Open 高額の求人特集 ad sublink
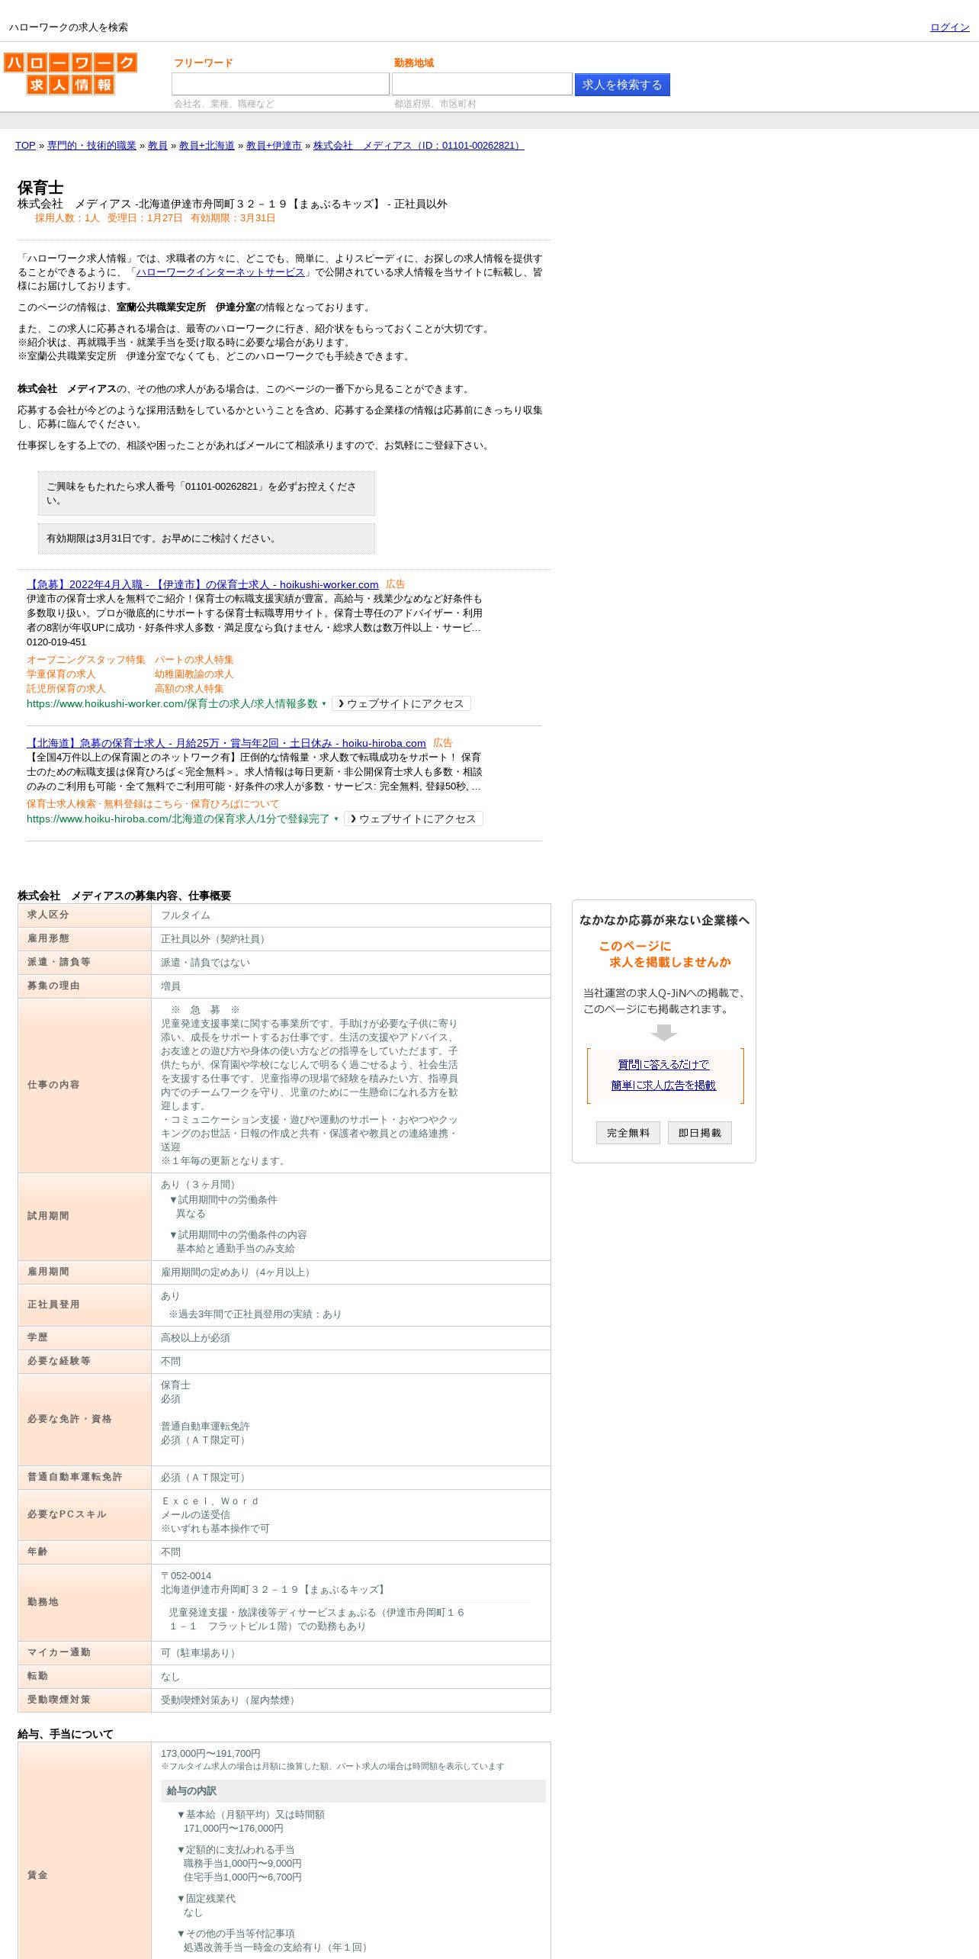The height and width of the screenshot is (1959, 979). [189, 689]
